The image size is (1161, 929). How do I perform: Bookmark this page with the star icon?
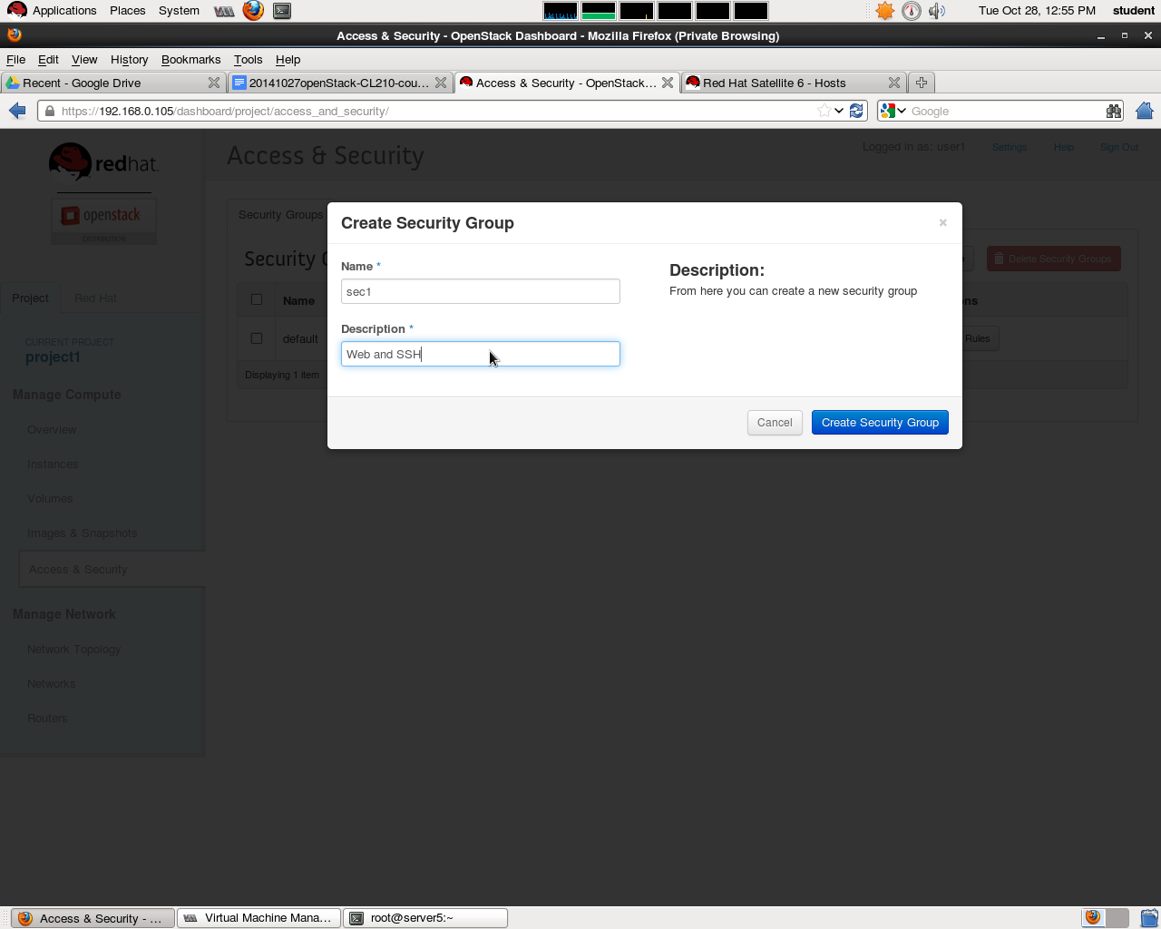click(x=824, y=111)
